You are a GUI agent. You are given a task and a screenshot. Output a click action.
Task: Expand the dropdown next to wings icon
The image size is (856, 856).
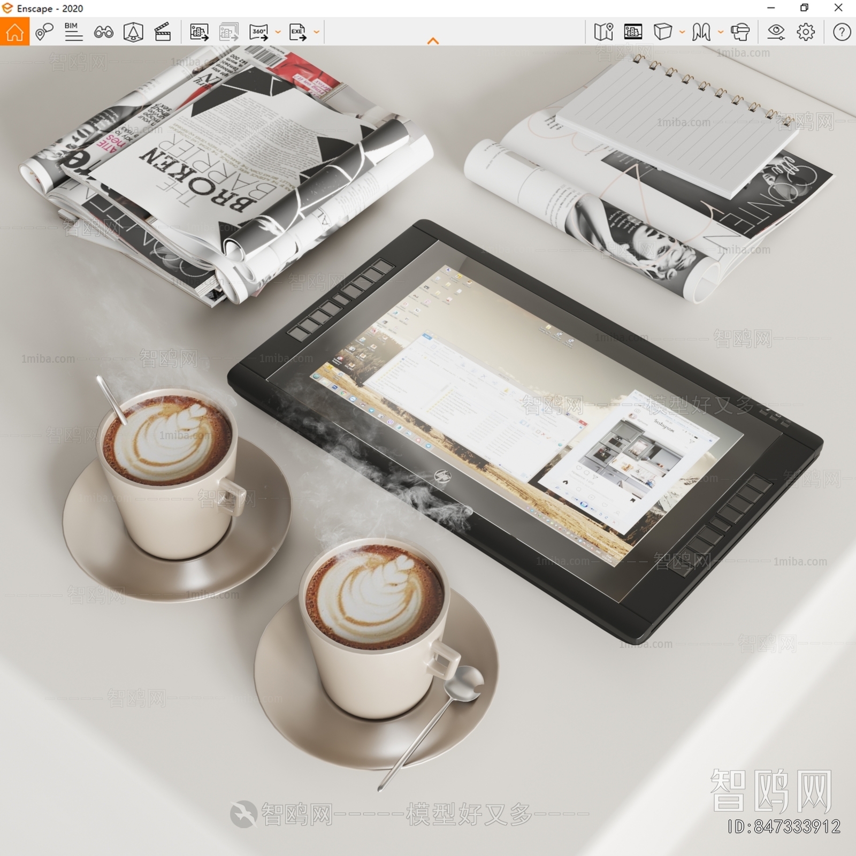coord(721,32)
